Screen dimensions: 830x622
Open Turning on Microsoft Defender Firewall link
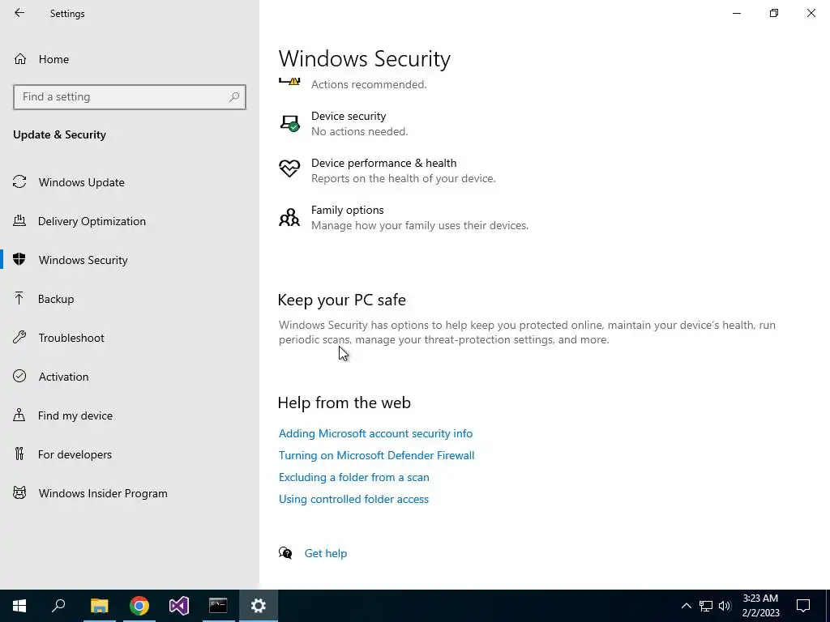pyautogui.click(x=376, y=455)
